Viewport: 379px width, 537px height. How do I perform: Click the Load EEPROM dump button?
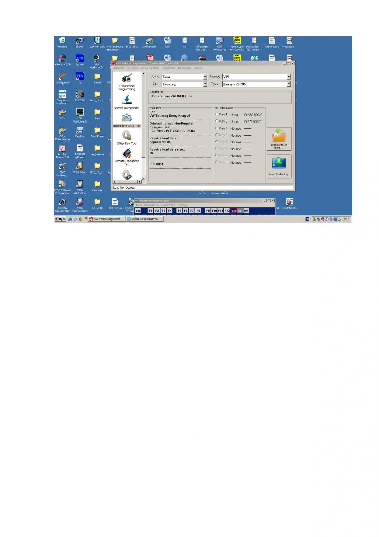(279, 139)
